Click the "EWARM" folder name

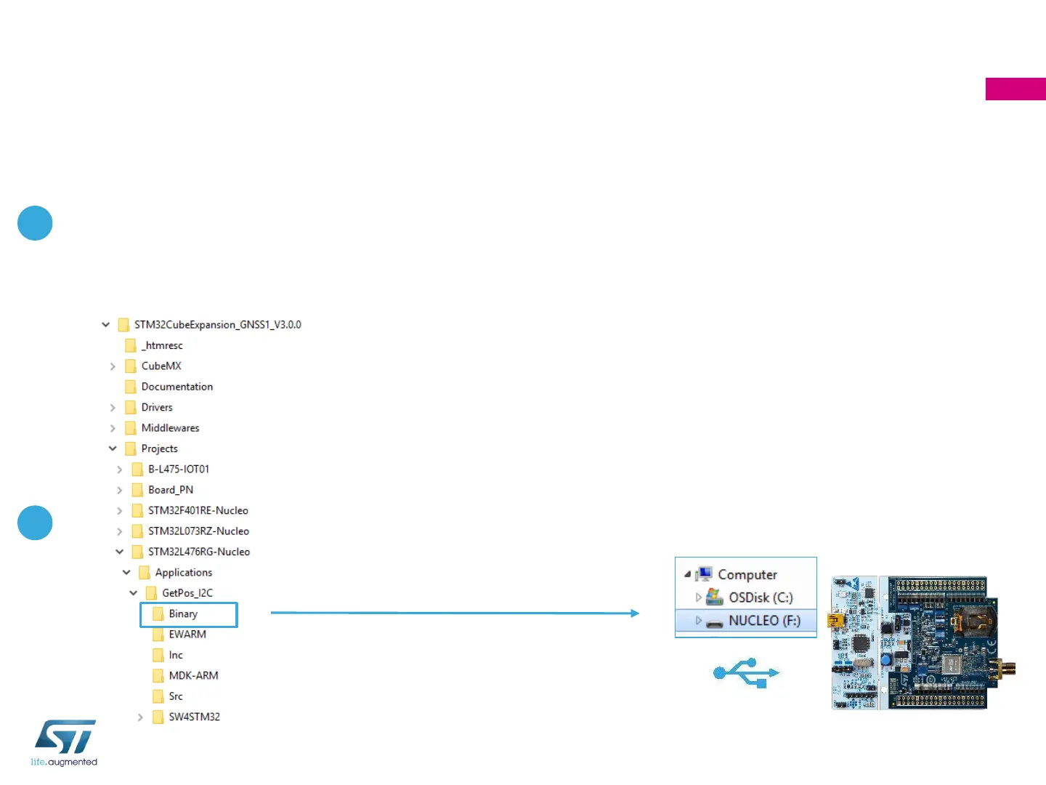(187, 635)
